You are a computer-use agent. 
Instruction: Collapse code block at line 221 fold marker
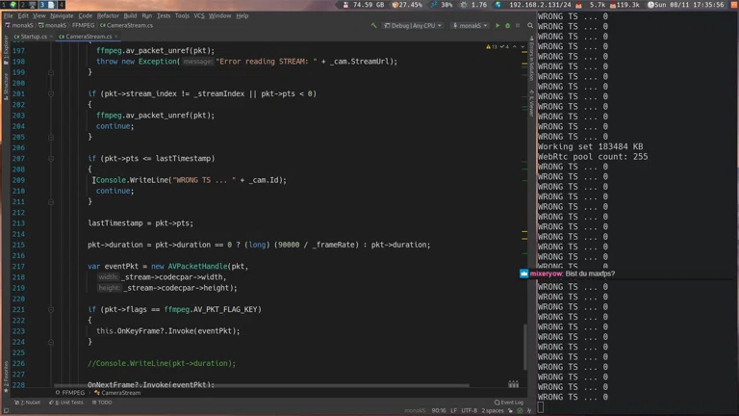(51, 309)
